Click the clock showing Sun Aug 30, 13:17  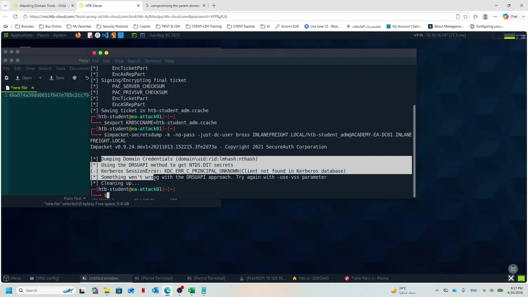tap(165, 35)
